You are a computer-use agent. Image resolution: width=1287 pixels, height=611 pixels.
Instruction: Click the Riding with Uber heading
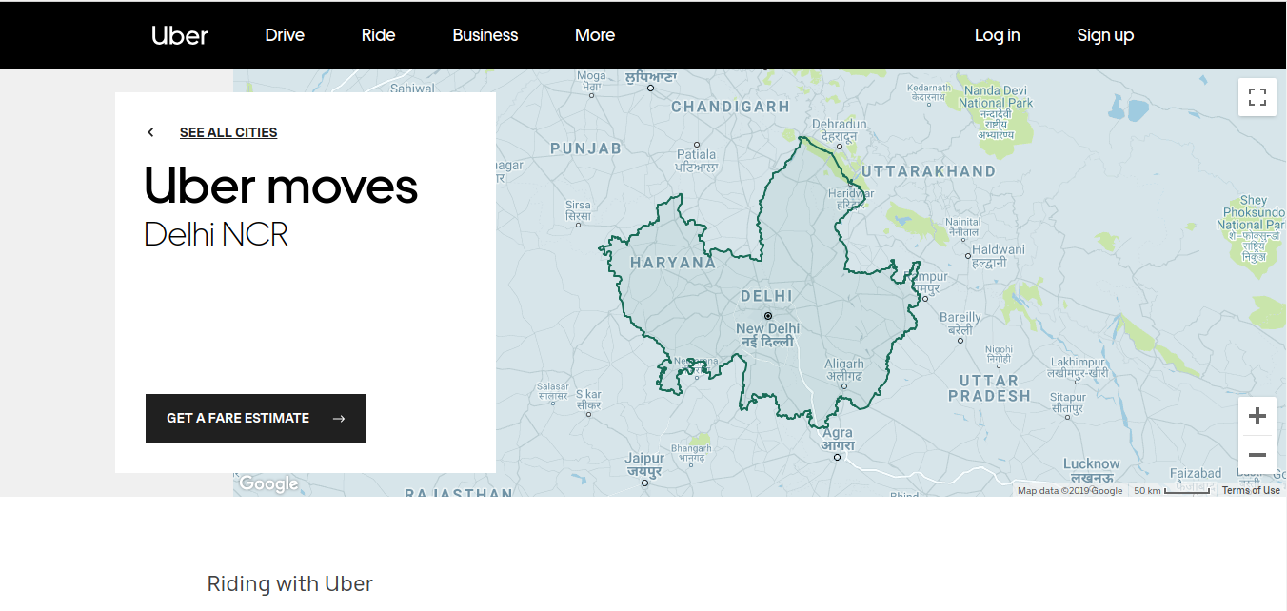290,583
